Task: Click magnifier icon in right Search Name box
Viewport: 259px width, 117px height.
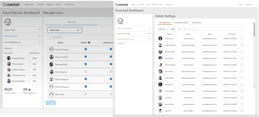Action: 185,29
